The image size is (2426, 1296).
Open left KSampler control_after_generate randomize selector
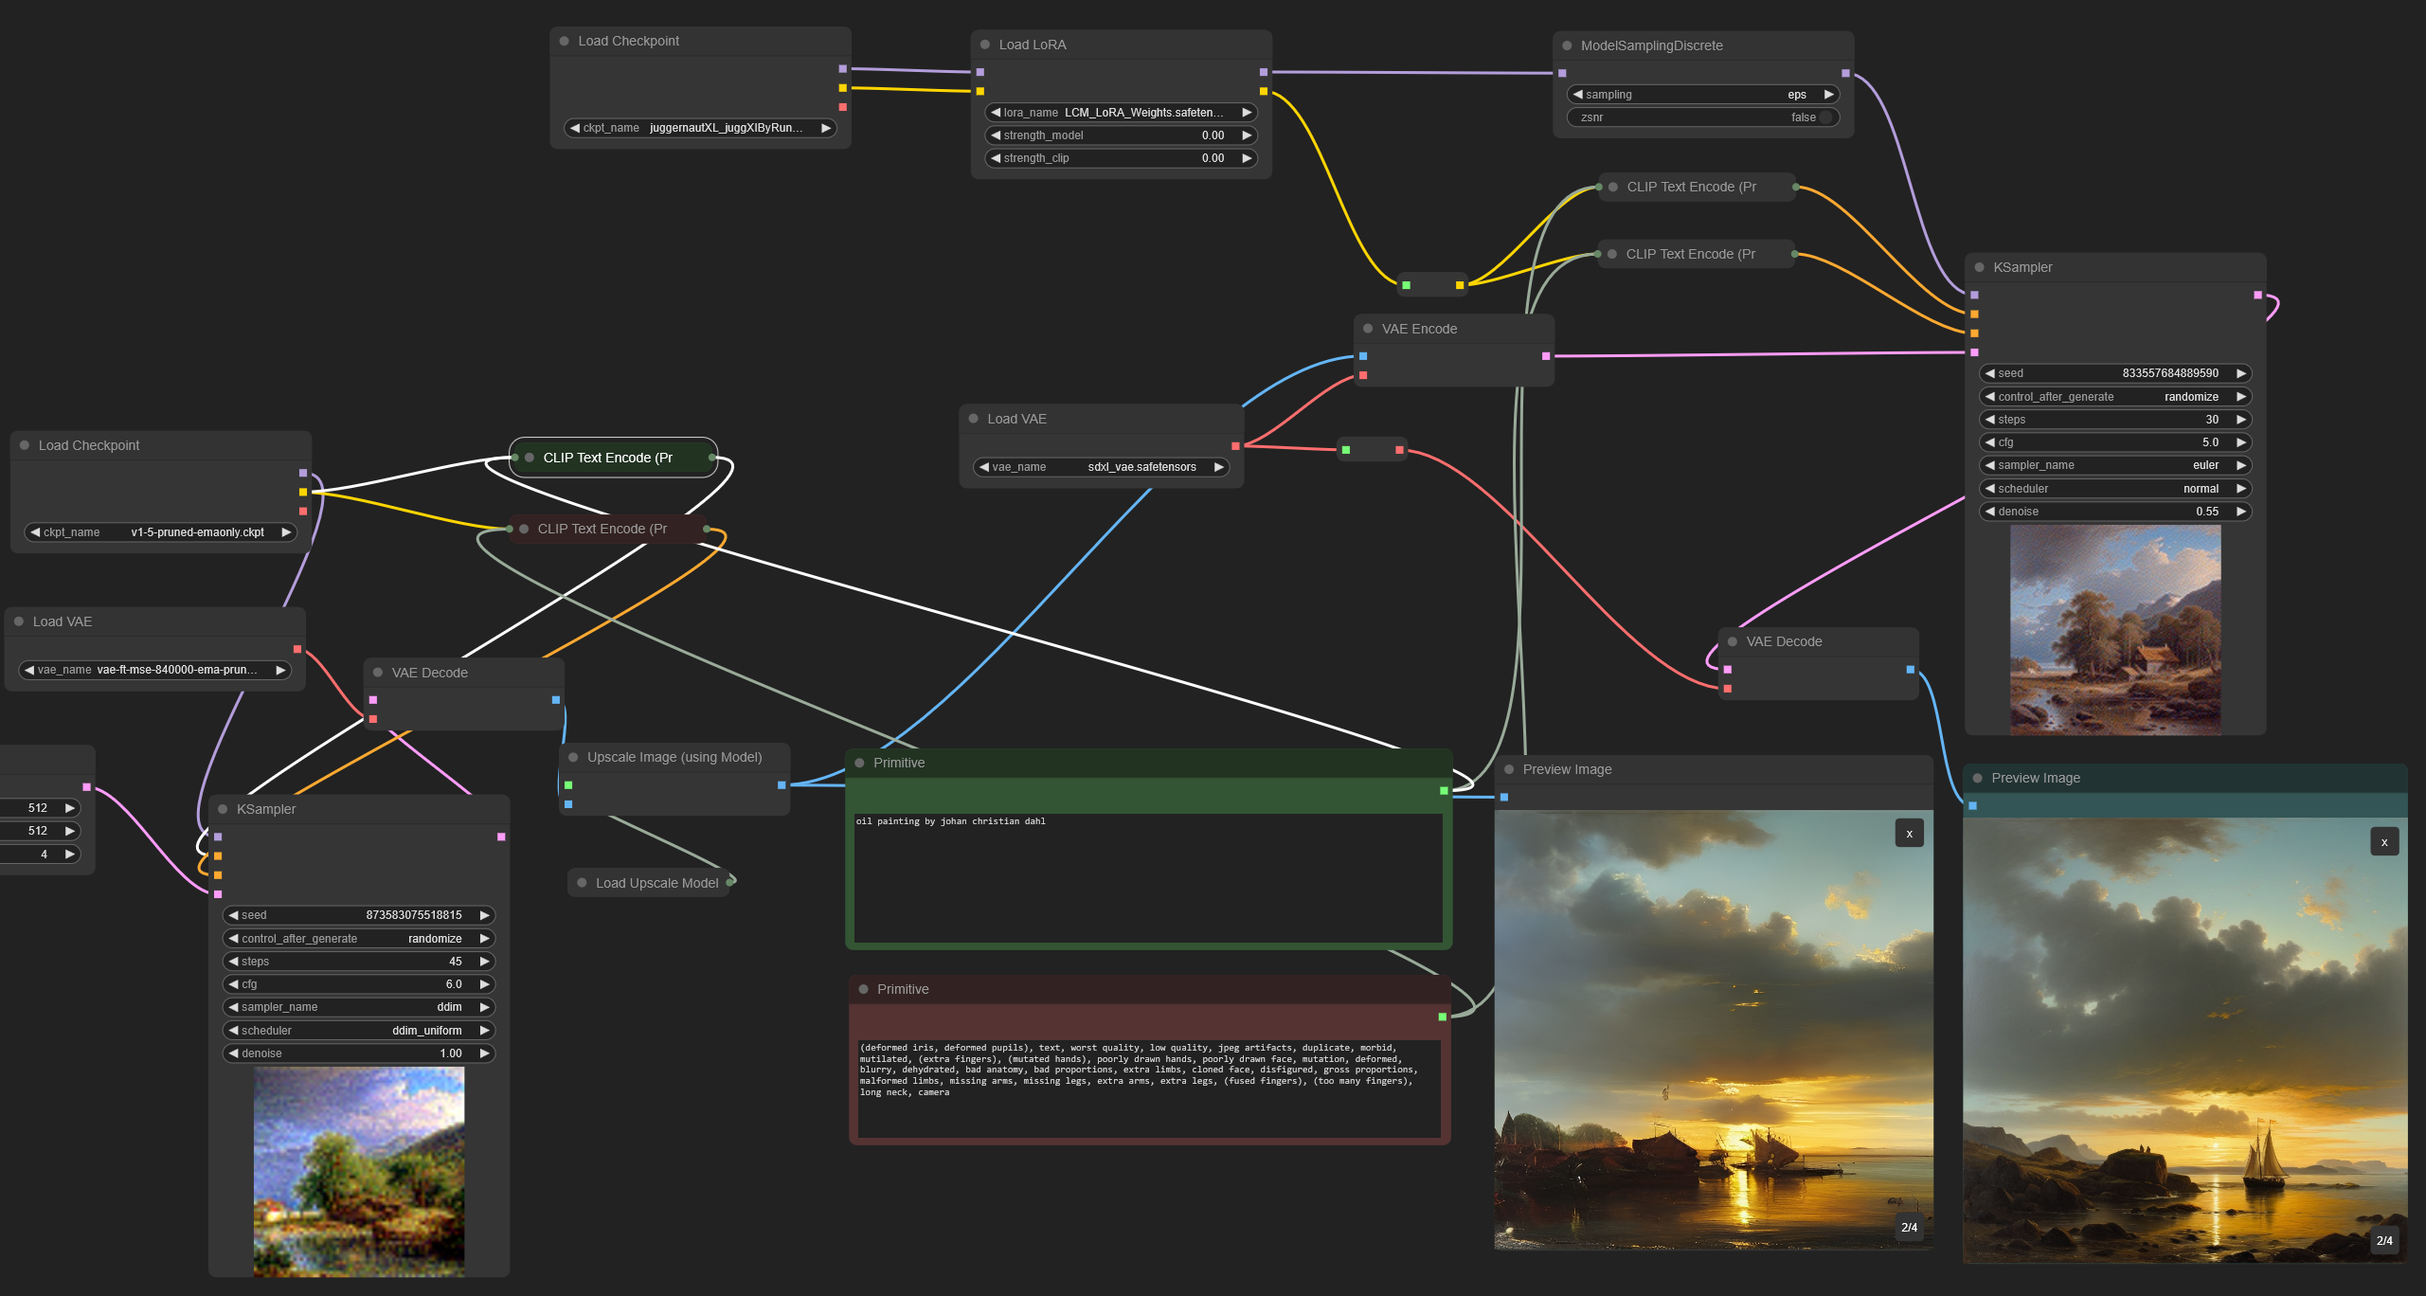tap(359, 939)
